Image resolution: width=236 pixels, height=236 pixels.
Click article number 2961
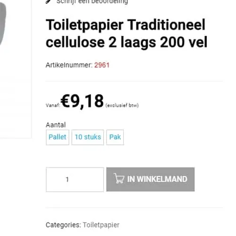[102, 65]
